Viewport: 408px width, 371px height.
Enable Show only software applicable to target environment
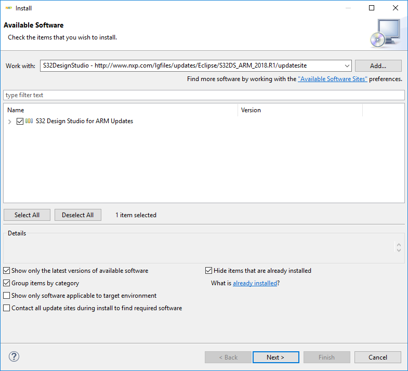coord(7,295)
